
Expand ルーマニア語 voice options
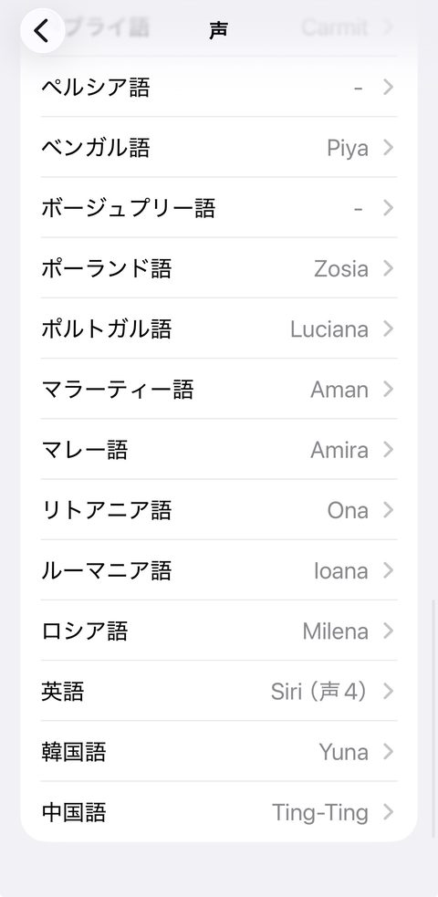[219, 570]
